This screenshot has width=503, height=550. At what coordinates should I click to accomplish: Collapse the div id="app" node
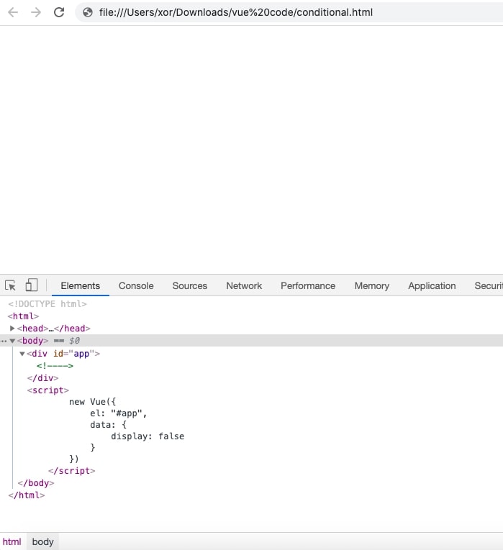tap(22, 354)
